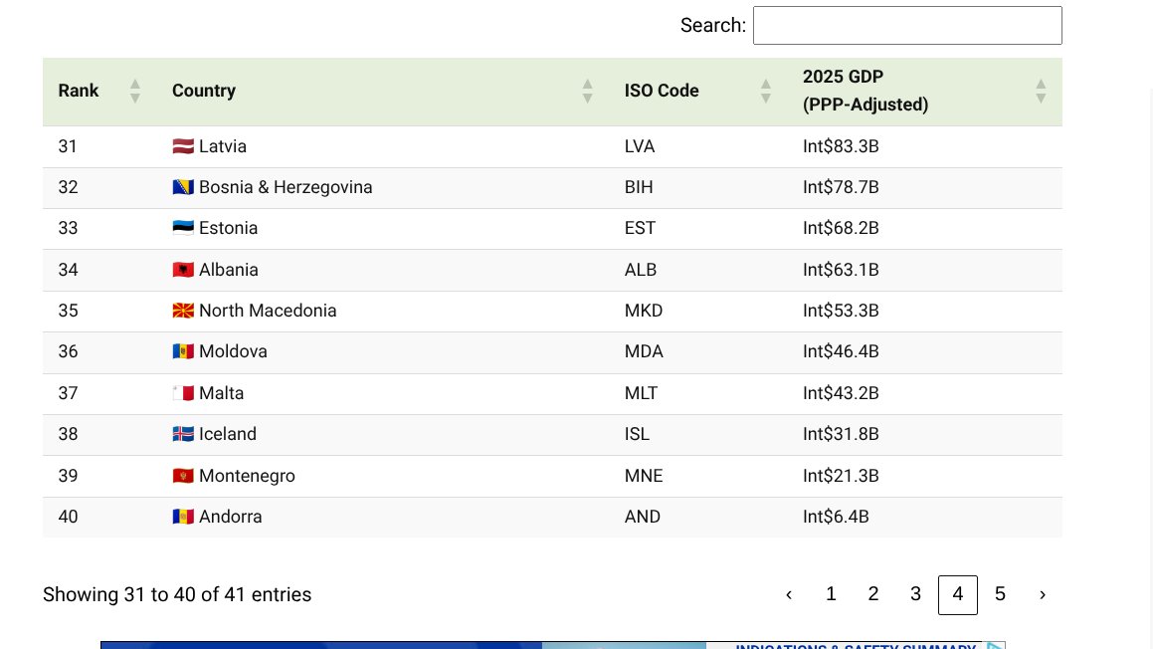Image resolution: width=1153 pixels, height=649 pixels.
Task: Click the Iceland flag icon
Action: (183, 433)
